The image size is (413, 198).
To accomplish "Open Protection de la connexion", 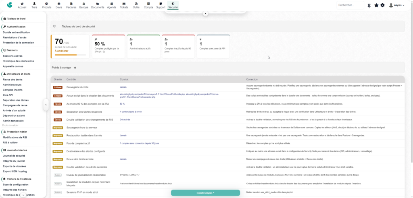I will pos(19,43).
